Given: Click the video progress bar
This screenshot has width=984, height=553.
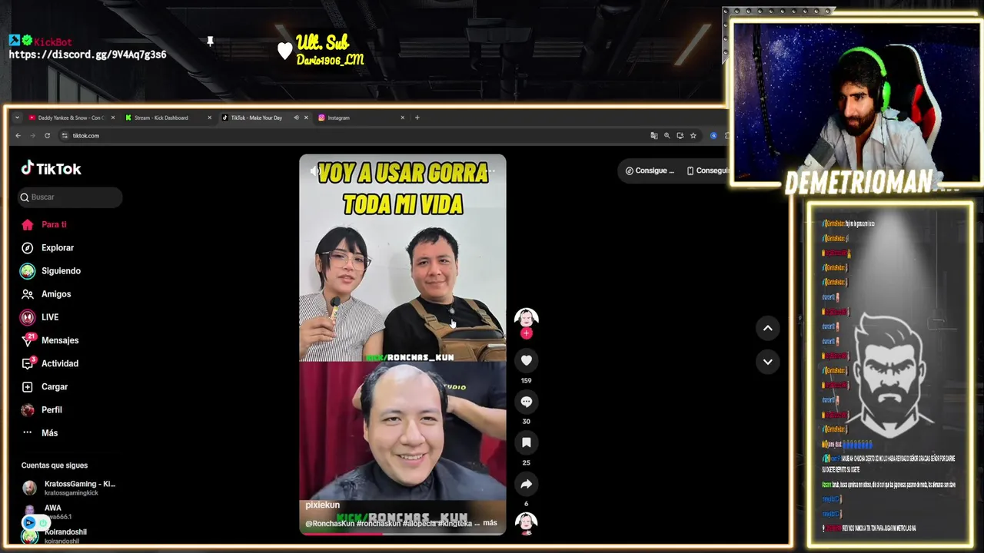Looking at the screenshot, I should tap(403, 533).
